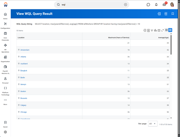
Task: Open My Tasks inbox icon
Action: pos(164,4)
